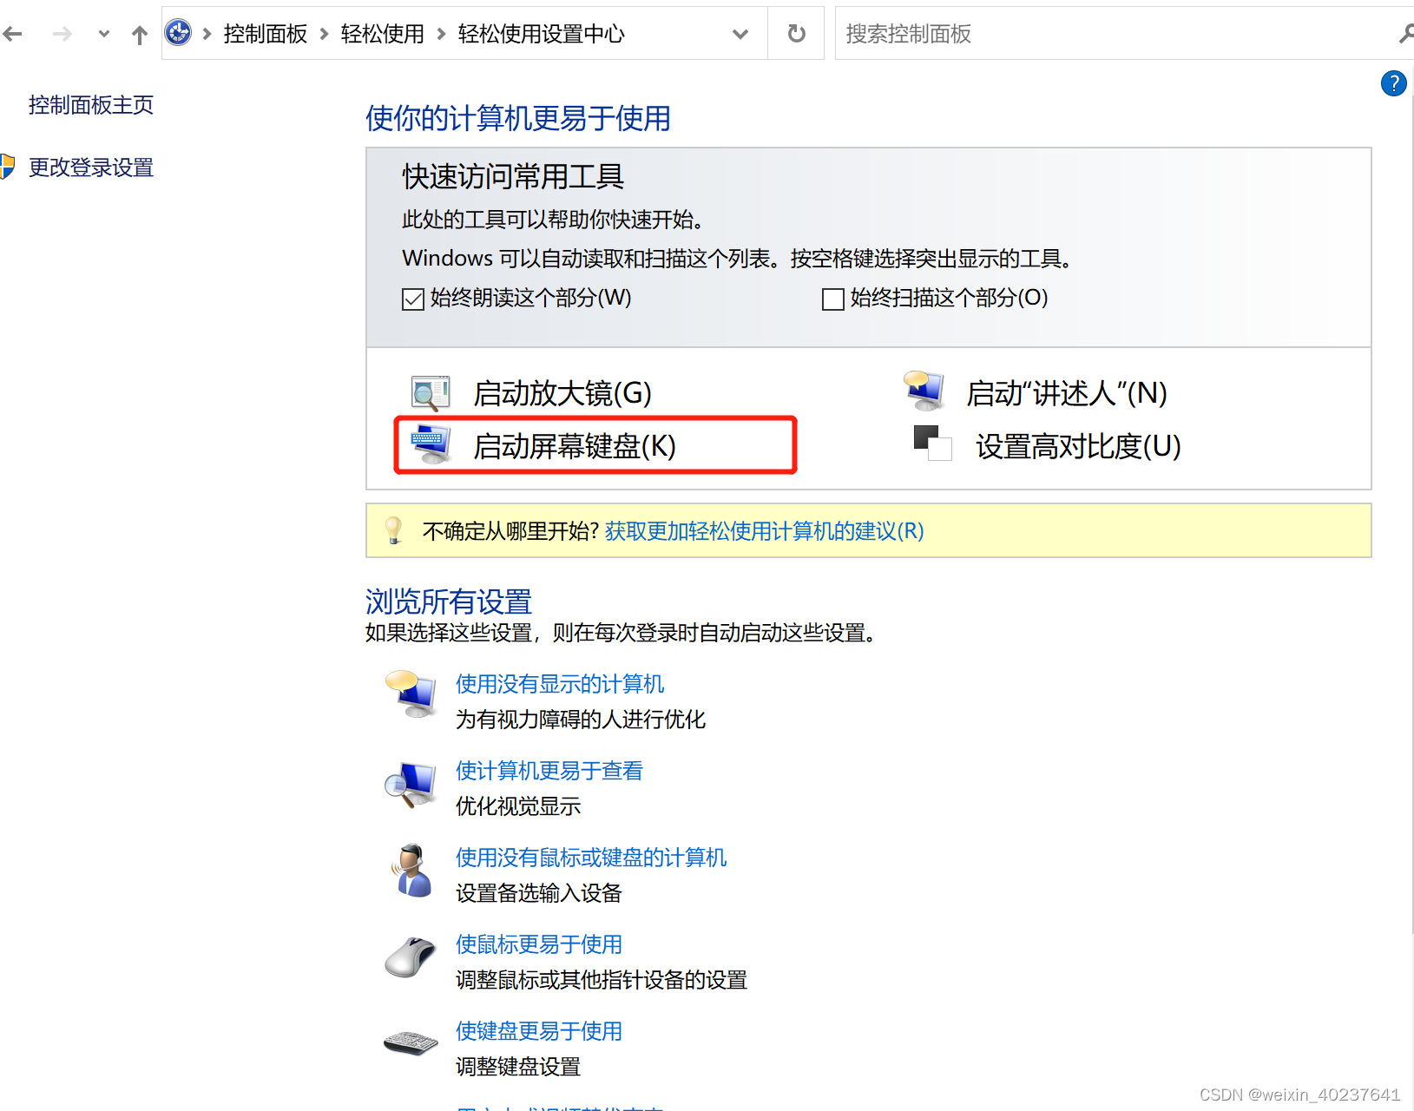Open 获取更加轻松使用计算机的建议(R) link
The width and height of the screenshot is (1414, 1111).
tap(764, 531)
